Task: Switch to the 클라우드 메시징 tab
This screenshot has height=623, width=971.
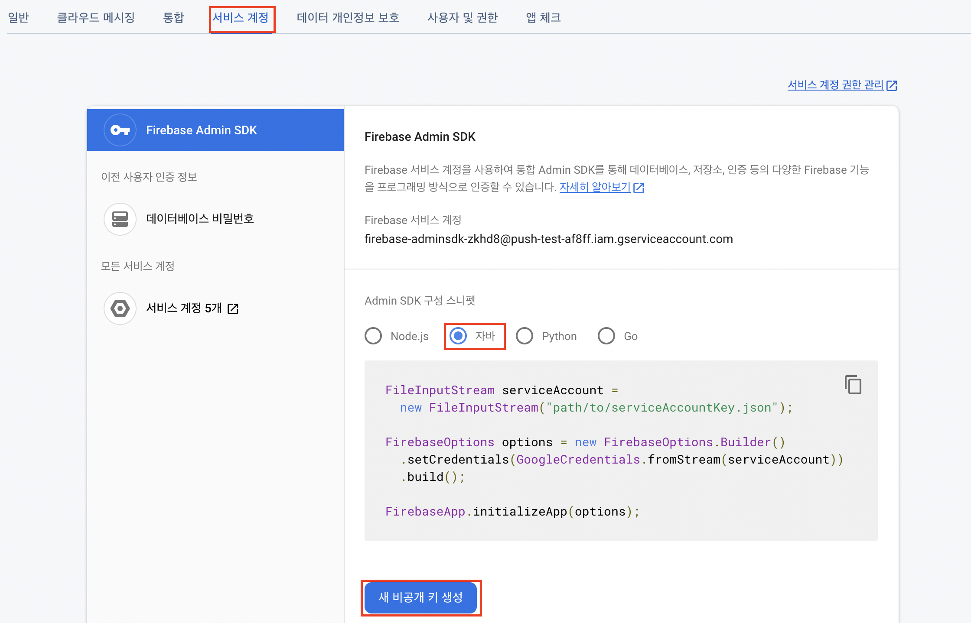Action: (96, 17)
